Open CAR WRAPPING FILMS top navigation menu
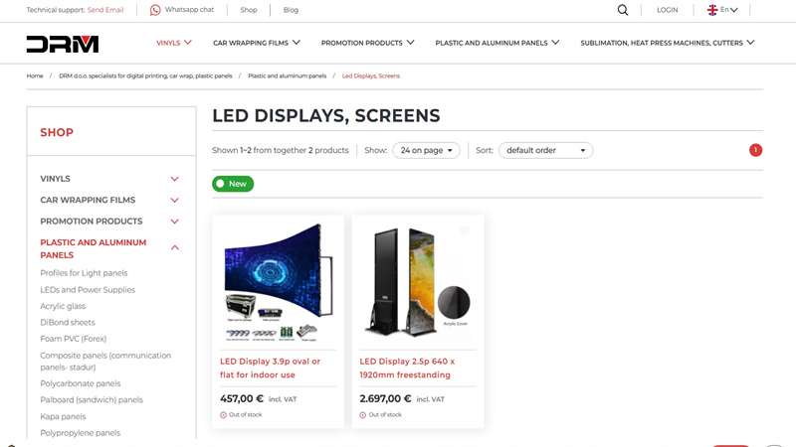The width and height of the screenshot is (796, 447). pos(257,43)
